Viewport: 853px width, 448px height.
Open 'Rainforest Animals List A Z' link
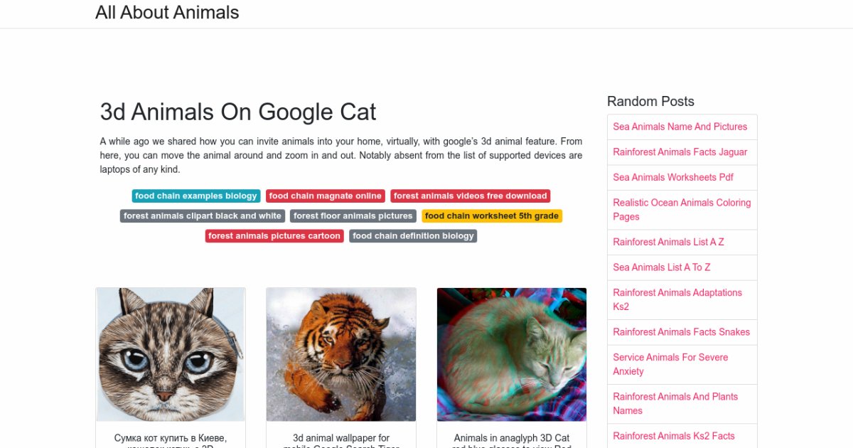668,242
